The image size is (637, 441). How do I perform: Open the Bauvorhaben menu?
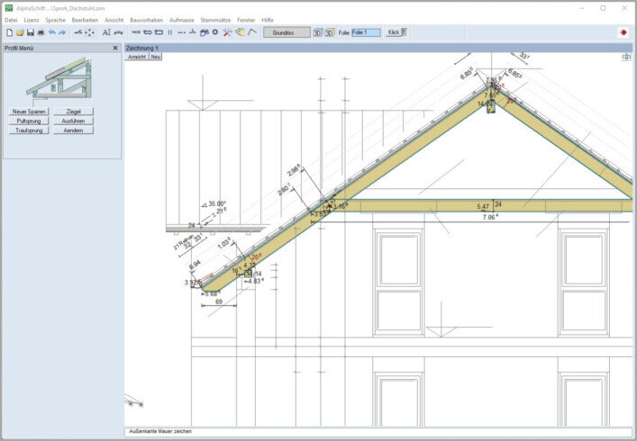click(145, 19)
